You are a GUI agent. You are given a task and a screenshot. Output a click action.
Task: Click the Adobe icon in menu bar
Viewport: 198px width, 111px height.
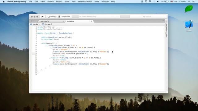pyautogui.click(x=146, y=2)
